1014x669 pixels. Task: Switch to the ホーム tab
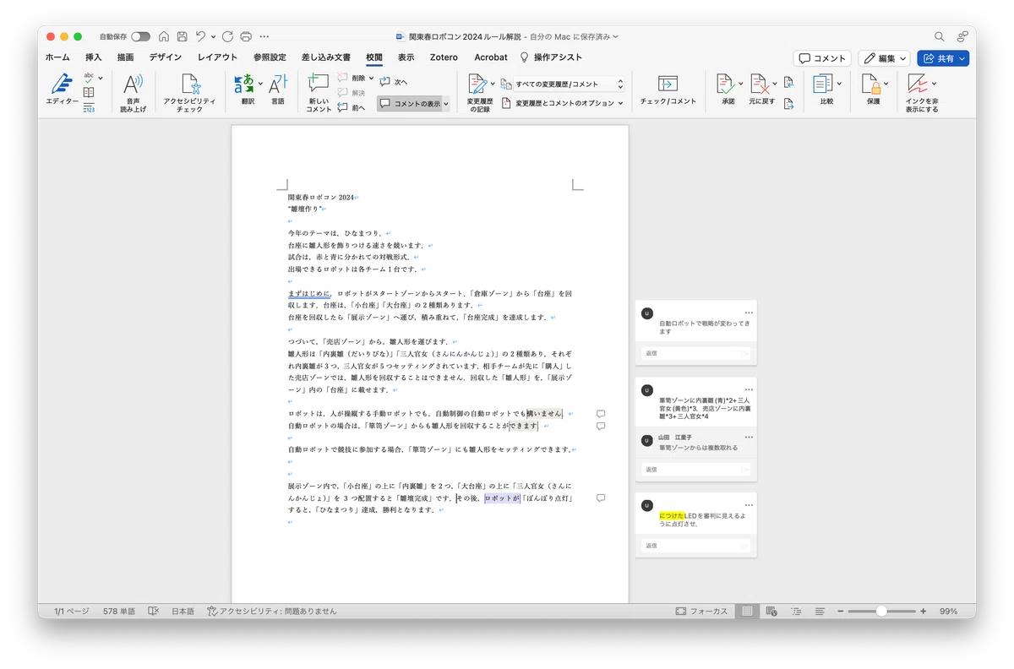(57, 57)
